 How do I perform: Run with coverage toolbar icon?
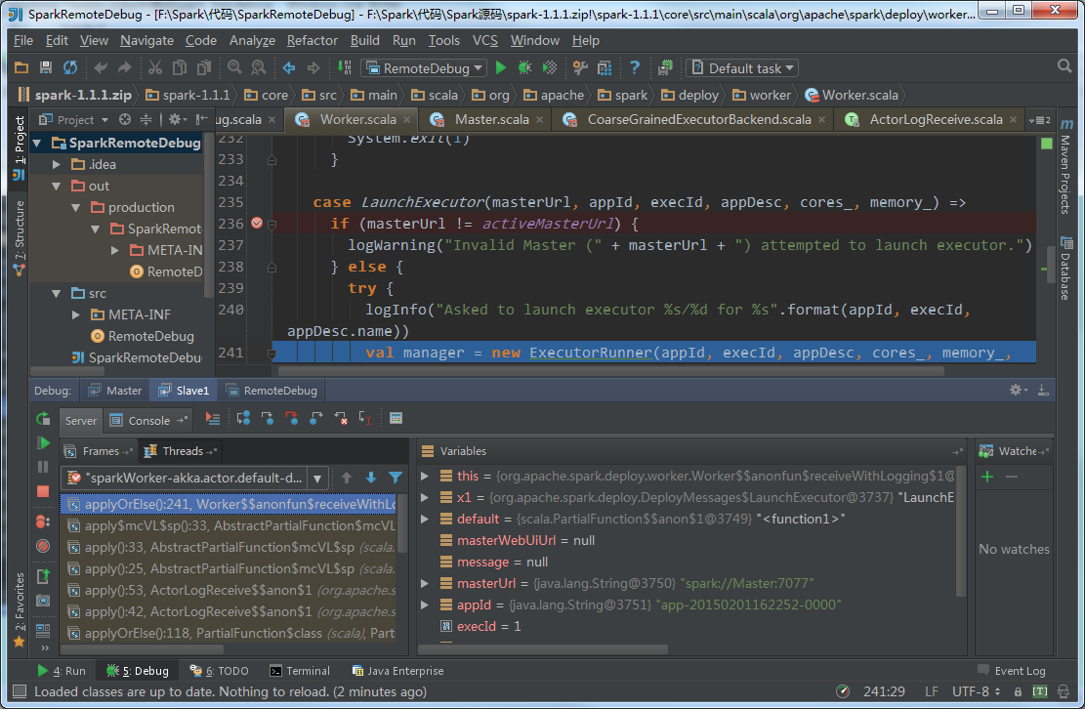(x=550, y=67)
